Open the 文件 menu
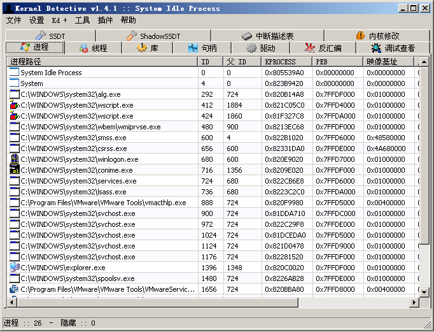434x332 pixels. tap(13, 20)
